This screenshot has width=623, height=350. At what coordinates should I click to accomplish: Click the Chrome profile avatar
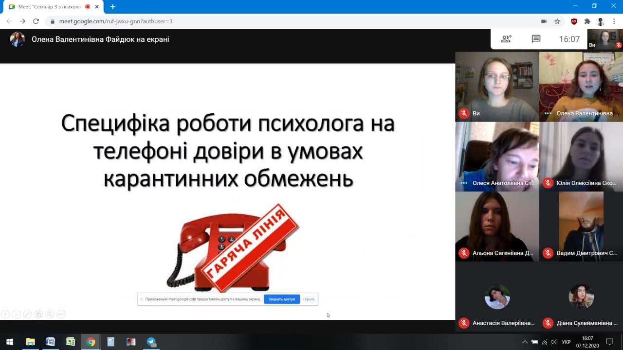[601, 21]
